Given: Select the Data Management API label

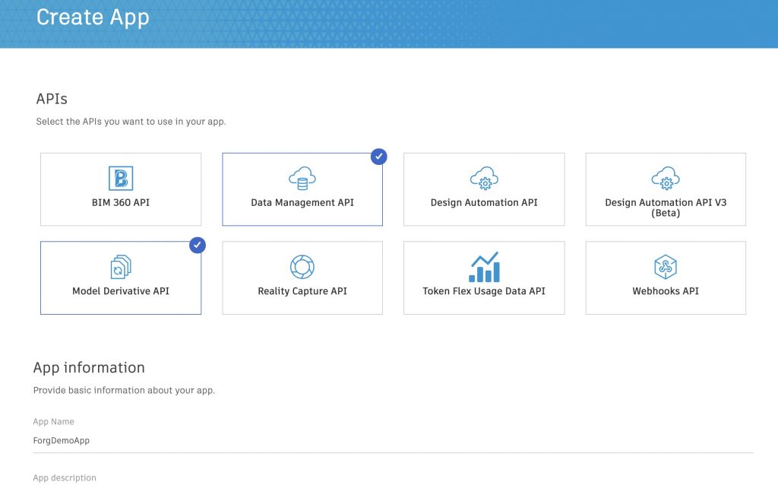Looking at the screenshot, I should pyautogui.click(x=302, y=202).
